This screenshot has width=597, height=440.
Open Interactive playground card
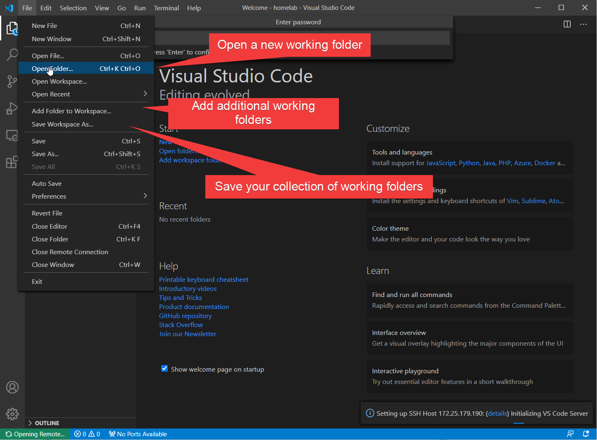pos(470,376)
